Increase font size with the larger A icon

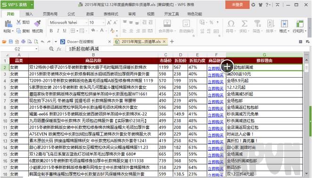click(109, 23)
